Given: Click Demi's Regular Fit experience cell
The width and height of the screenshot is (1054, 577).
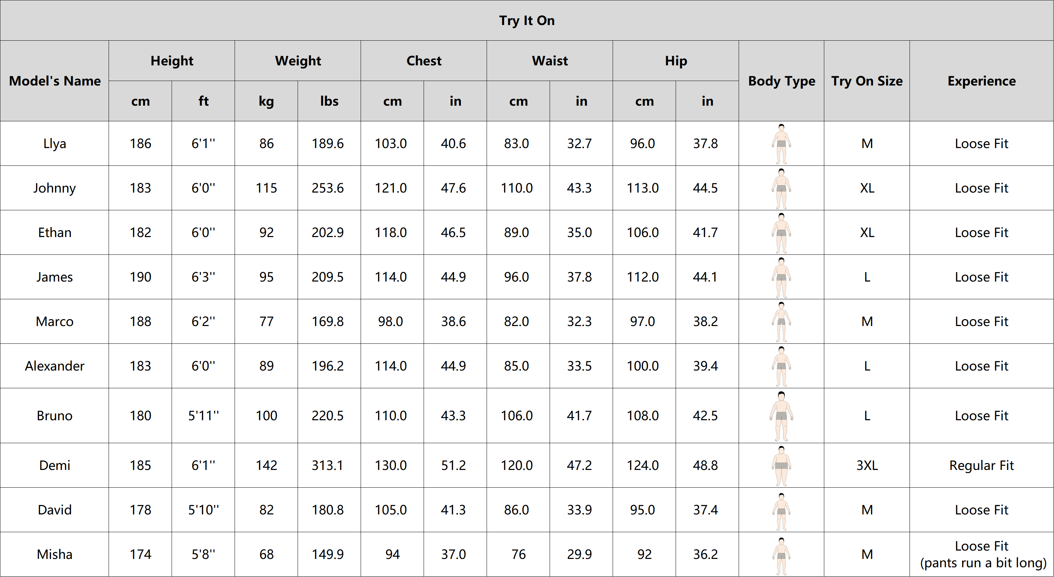Looking at the screenshot, I should tap(981, 465).
